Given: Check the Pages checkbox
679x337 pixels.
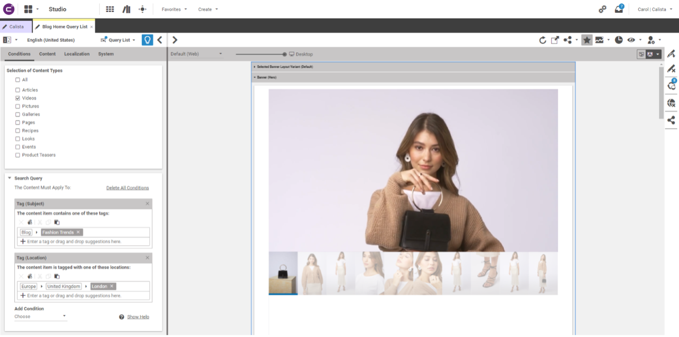Looking at the screenshot, I should point(18,122).
